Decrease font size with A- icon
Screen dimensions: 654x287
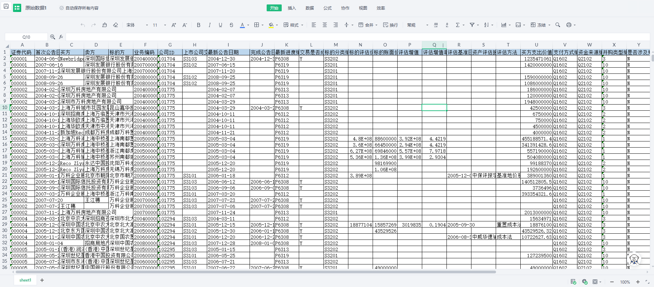[185, 25]
